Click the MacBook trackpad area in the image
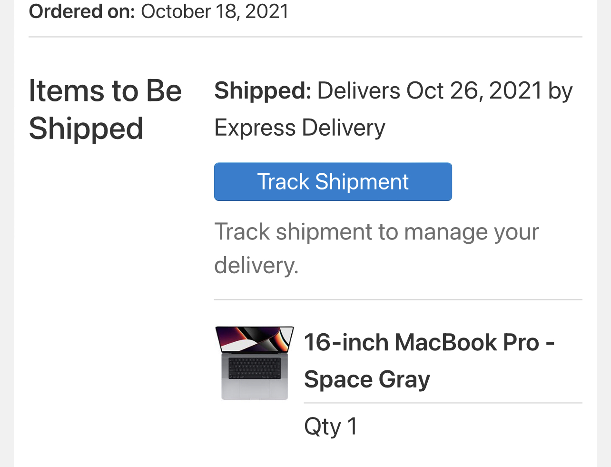The image size is (611, 467). [255, 389]
